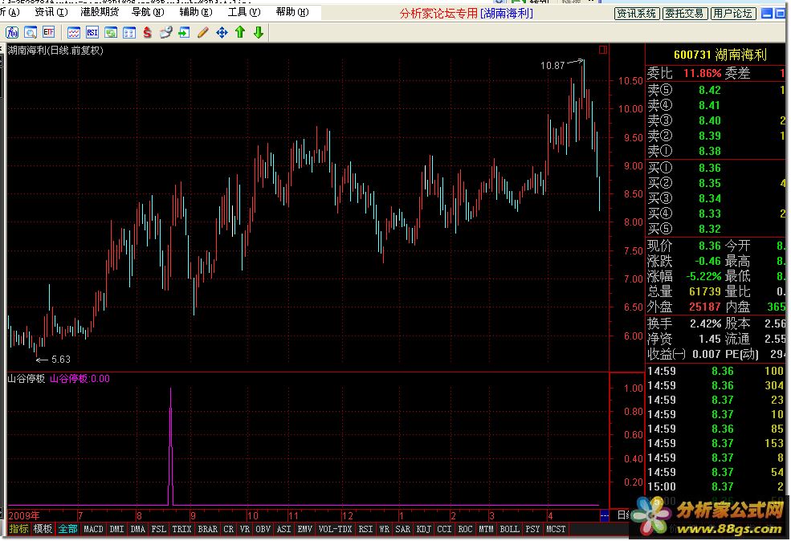Switch to the FSL indicator tab

click(x=158, y=529)
